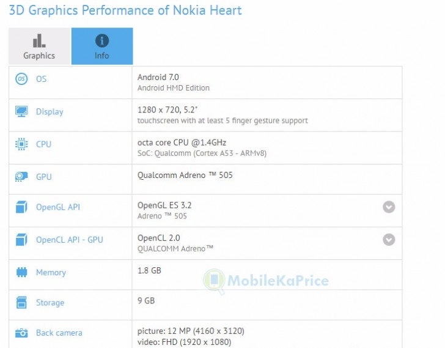Screen dimensions: 445x348
Task: Click the Back camera icon
Action: pos(21,333)
